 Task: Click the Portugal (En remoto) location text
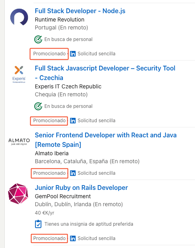pyautogui.click(x=61, y=28)
